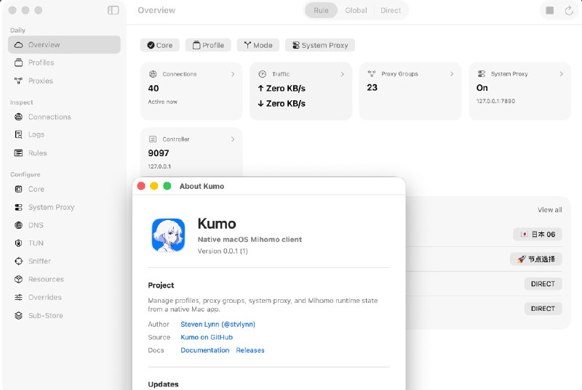Click the System Proxy sidebar icon
This screenshot has height=390, width=582.
(19, 207)
